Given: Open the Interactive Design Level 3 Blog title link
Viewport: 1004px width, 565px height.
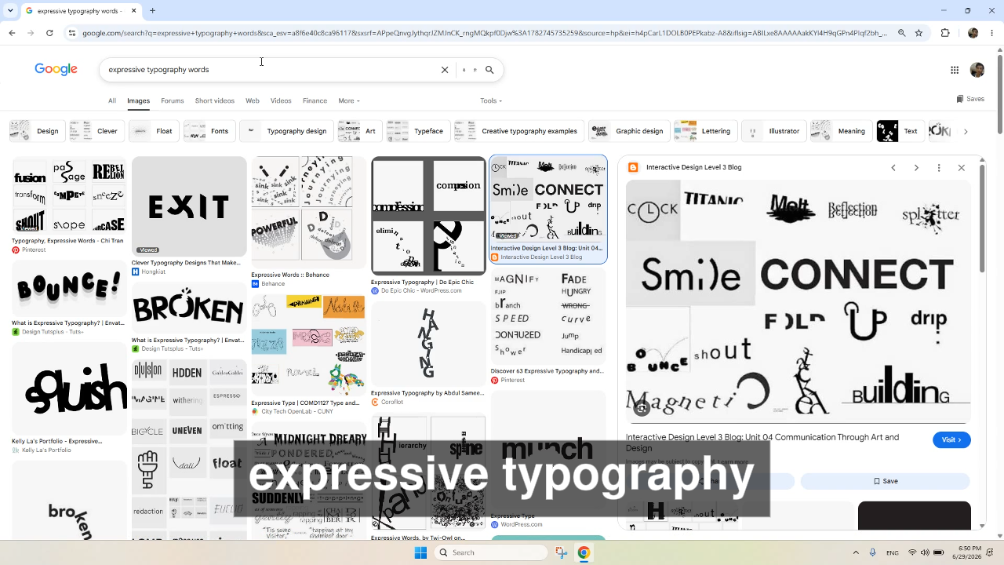Looking at the screenshot, I should (762, 443).
